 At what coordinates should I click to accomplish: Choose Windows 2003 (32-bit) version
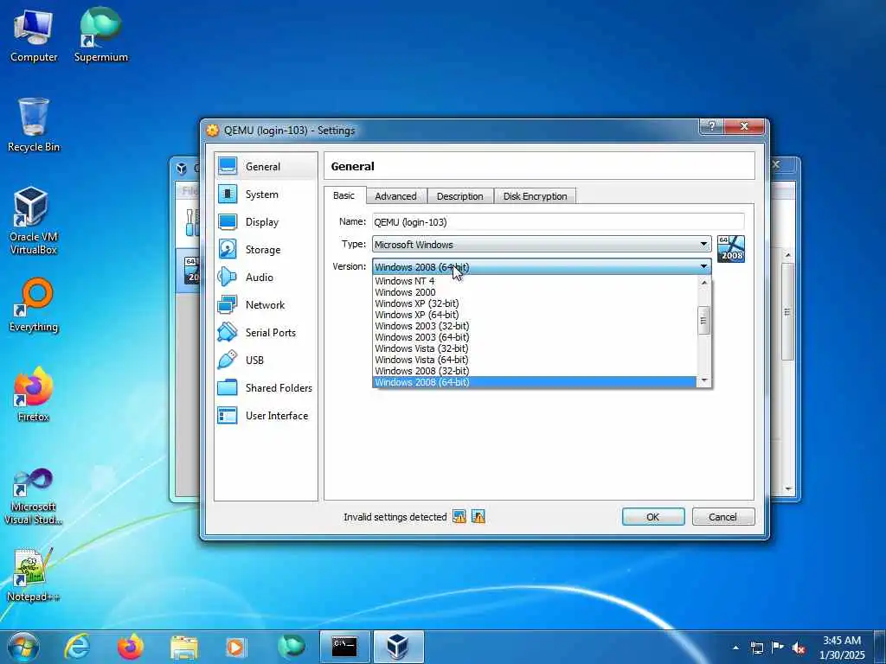[x=534, y=326]
